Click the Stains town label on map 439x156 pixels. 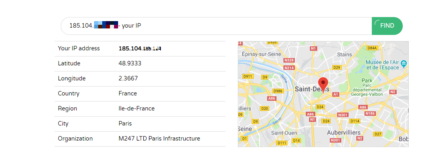tap(345, 54)
